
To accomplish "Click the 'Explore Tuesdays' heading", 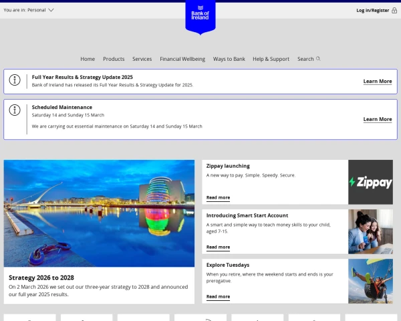I will (x=228, y=265).
